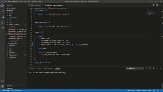Click the terminal vertical scrollbar
163x92 pixels.
(162, 86)
